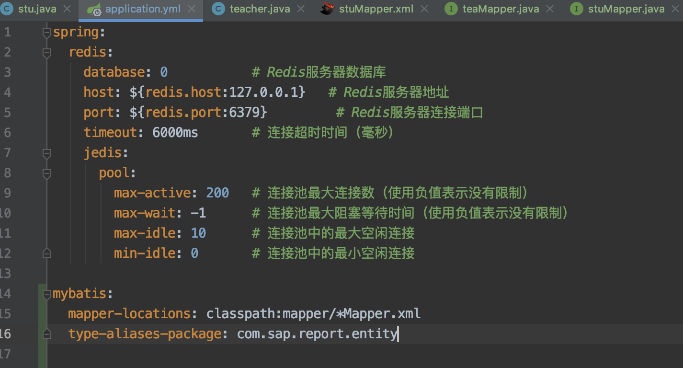Switch to the stu.java tab
The width and height of the screenshot is (683, 368).
point(36,9)
